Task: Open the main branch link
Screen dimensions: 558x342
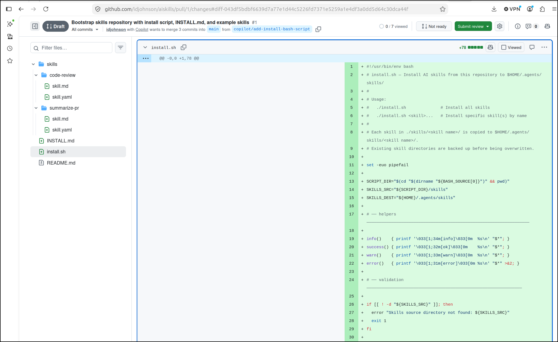Action: coord(214,29)
